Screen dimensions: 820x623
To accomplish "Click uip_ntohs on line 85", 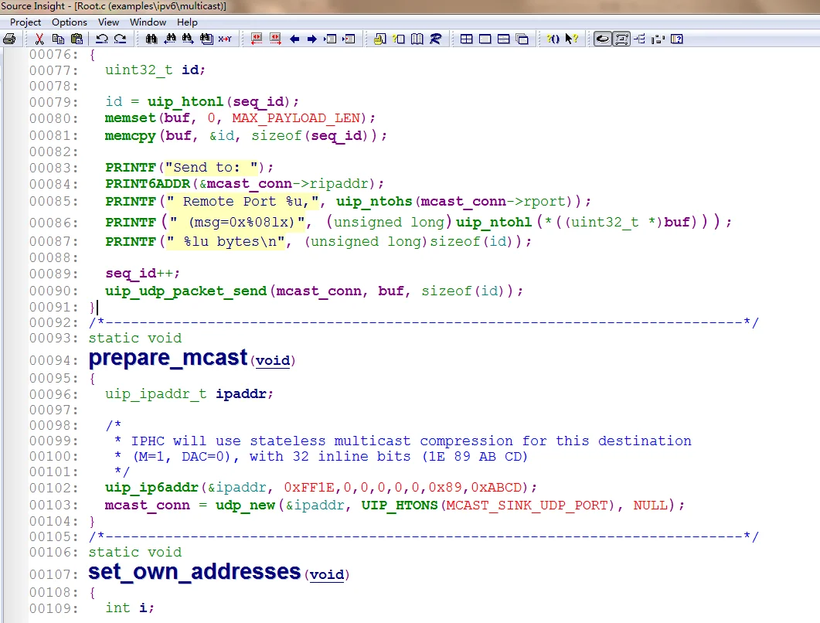I will tap(374, 202).
